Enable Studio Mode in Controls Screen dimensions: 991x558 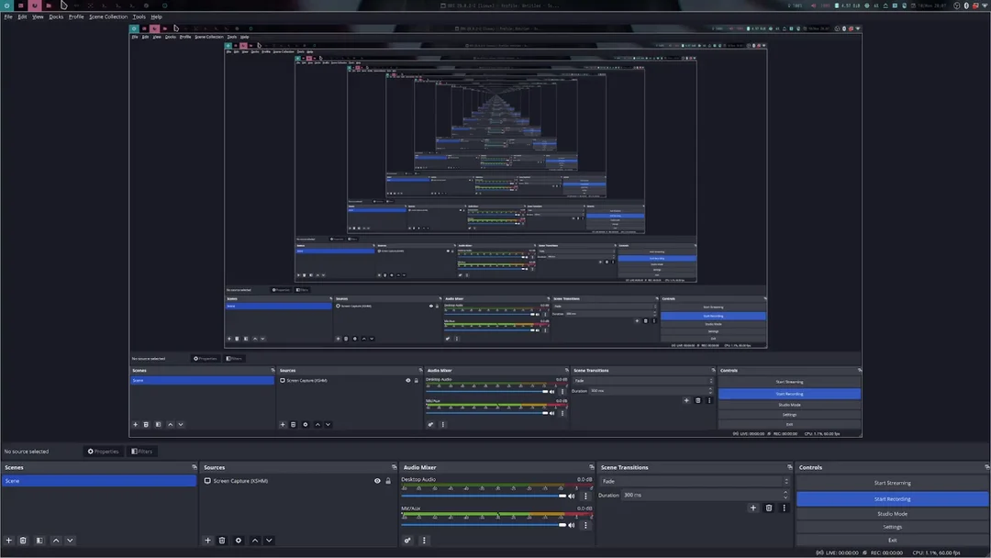pyautogui.click(x=892, y=514)
